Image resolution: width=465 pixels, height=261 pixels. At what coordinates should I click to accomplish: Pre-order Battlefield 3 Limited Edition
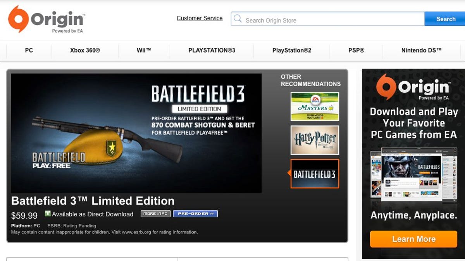click(195, 213)
